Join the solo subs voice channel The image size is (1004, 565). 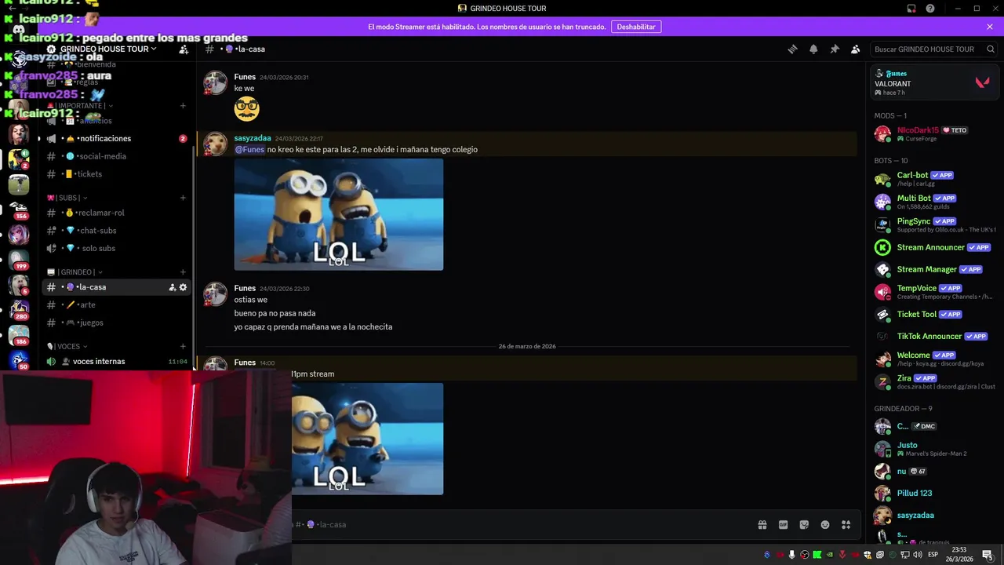[116, 248]
